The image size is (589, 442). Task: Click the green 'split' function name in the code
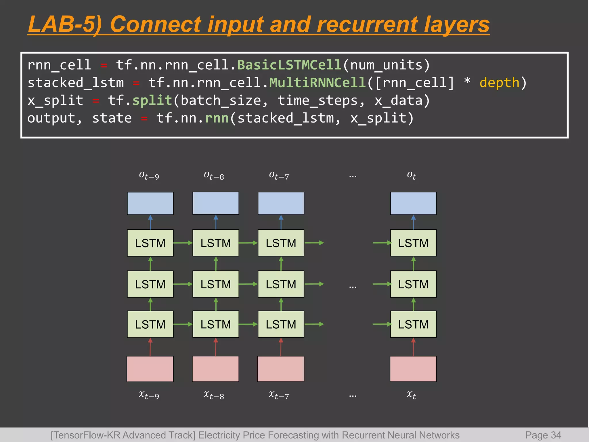point(152,100)
